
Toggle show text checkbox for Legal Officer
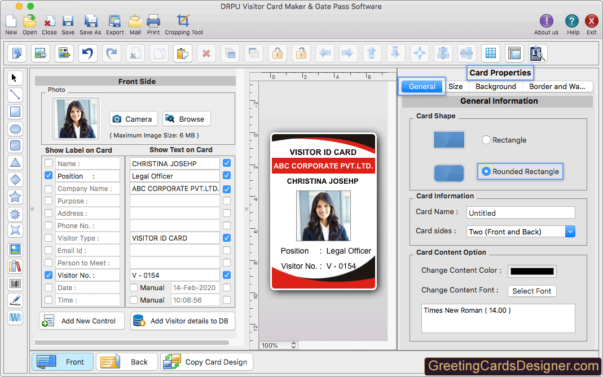(x=227, y=175)
